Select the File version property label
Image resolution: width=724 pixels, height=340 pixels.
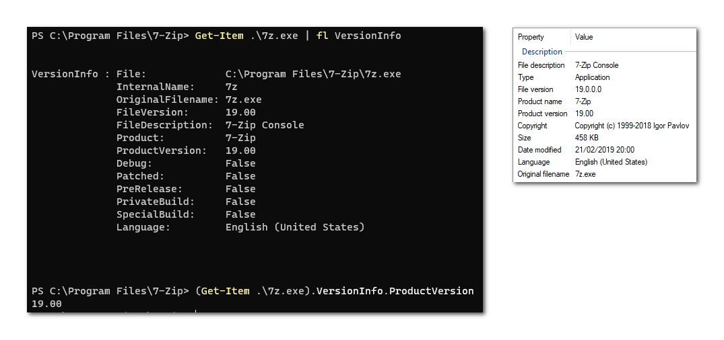coord(535,89)
